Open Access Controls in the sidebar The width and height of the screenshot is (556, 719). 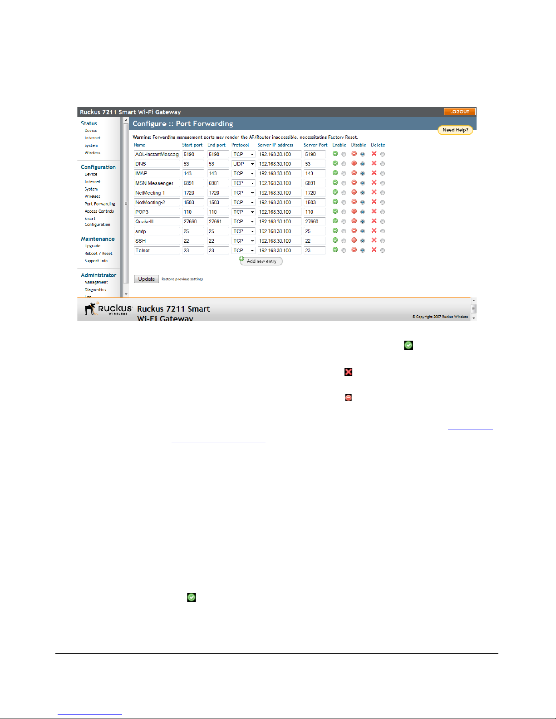click(99, 211)
